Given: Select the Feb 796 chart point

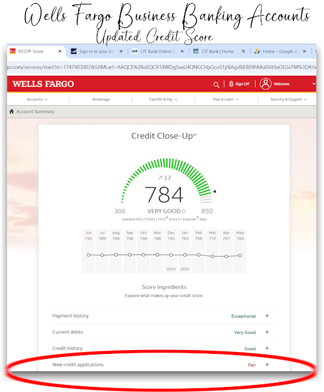Looking at the screenshot, I should pos(198,254).
